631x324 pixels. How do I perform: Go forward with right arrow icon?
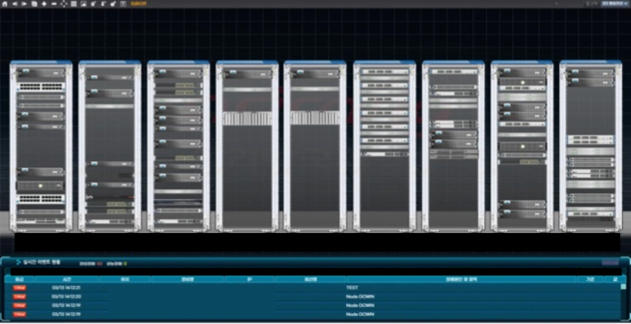pos(24,4)
